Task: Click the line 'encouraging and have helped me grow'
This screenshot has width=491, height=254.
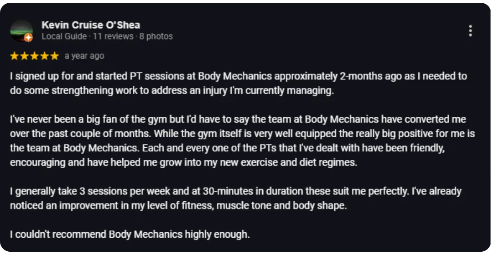Action: click(x=184, y=163)
